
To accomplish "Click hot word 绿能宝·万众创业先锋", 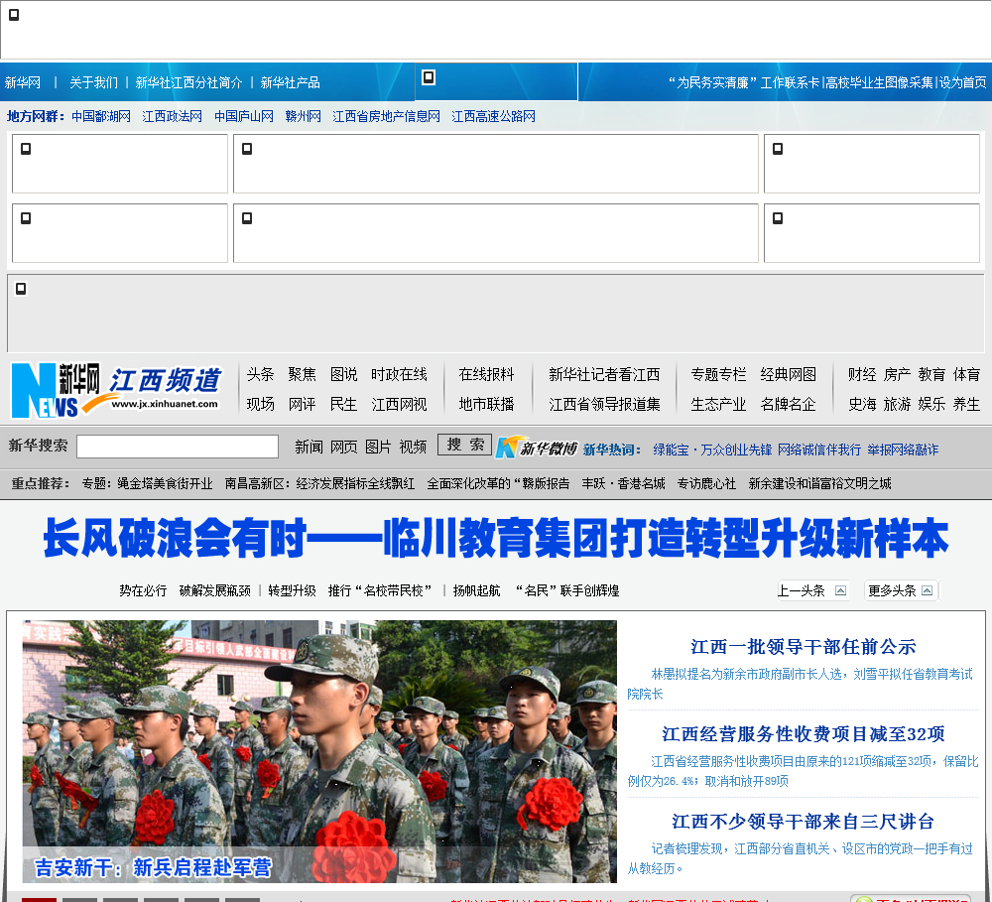I will click(x=712, y=450).
